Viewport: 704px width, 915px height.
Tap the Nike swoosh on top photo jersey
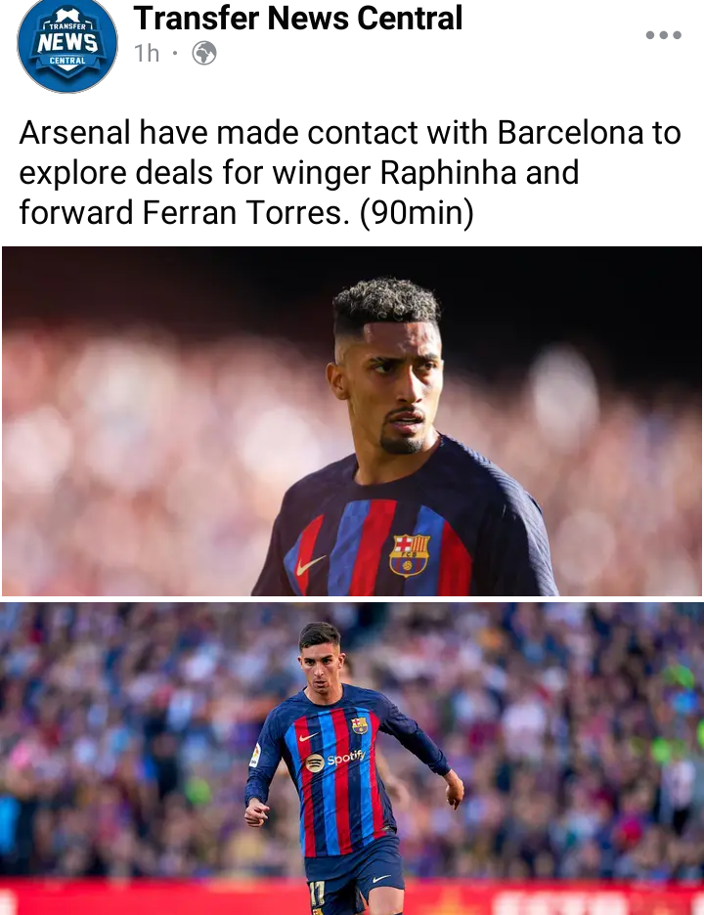click(x=309, y=565)
